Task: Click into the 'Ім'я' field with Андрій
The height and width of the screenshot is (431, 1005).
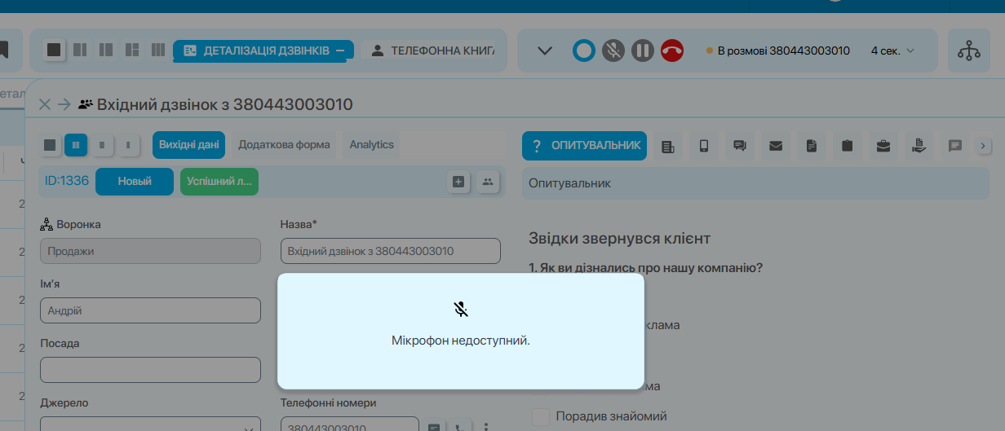Action: tap(150, 310)
